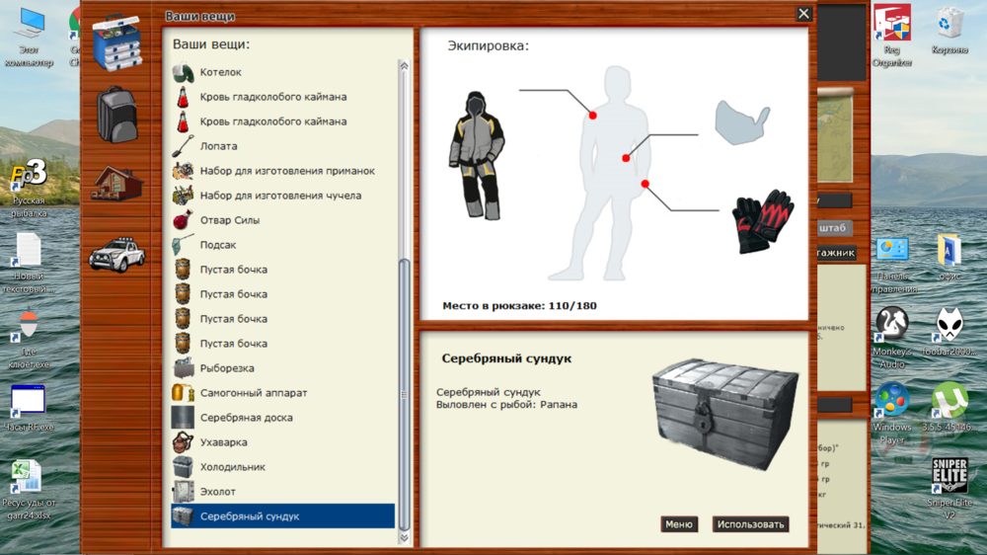987x555 pixels.
Task: Open the house icon in sidebar
Action: point(117,184)
